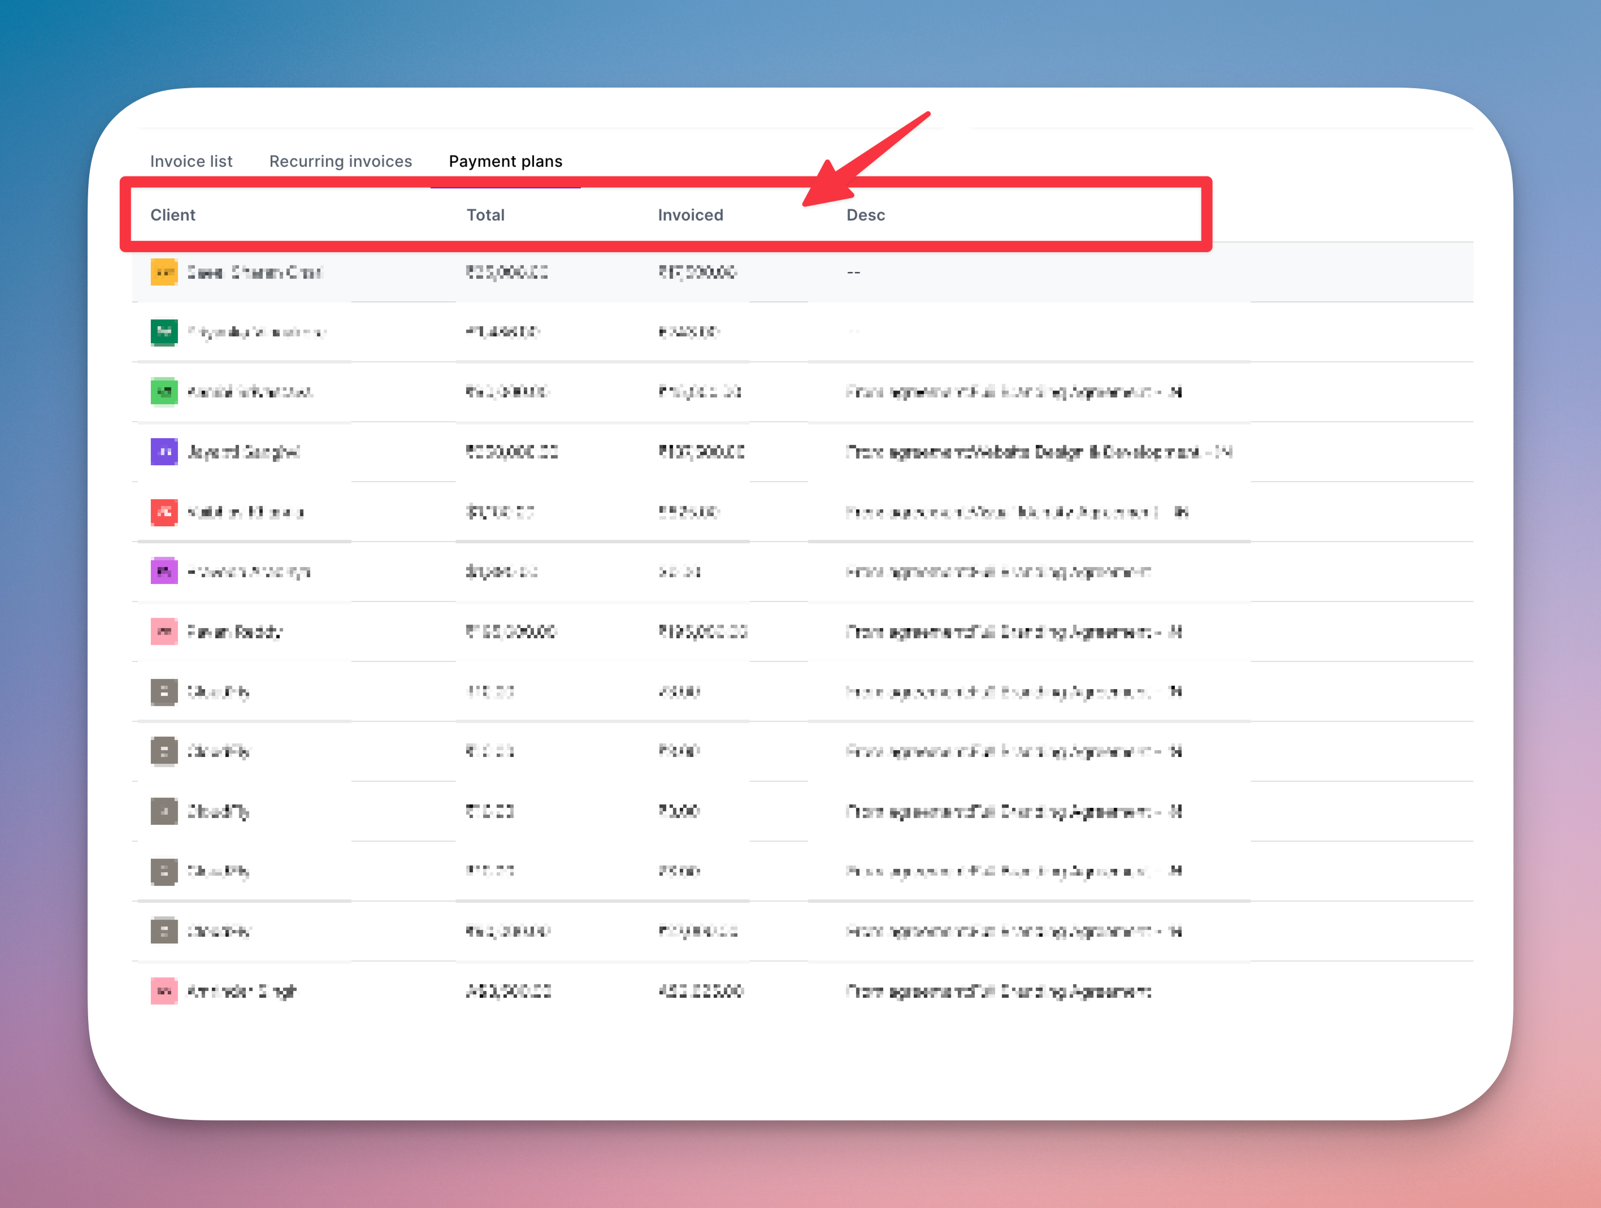The width and height of the screenshot is (1601, 1208).
Task: Click the yellow-orange client avatar icon
Action: pyautogui.click(x=164, y=272)
